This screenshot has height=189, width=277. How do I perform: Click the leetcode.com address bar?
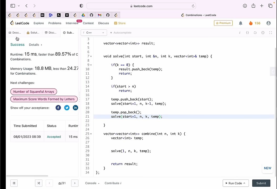pos(141,6)
